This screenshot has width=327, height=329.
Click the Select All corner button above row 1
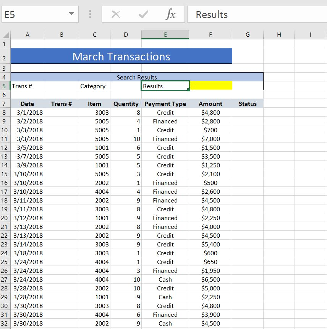(5, 34)
